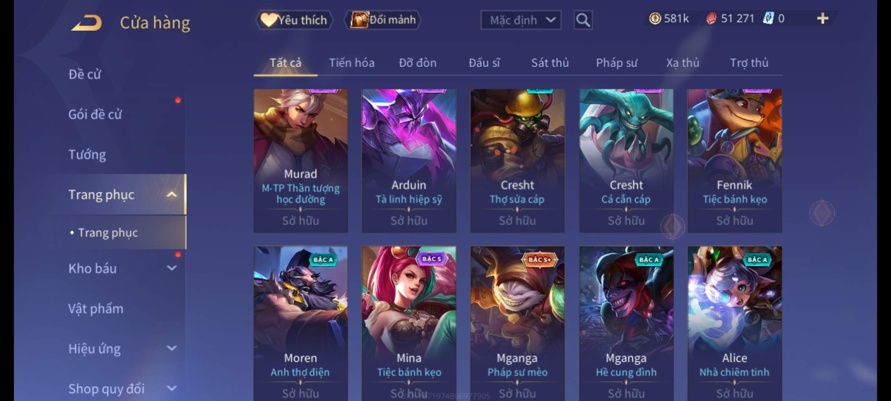This screenshot has width=891, height=401.
Task: Tap the red gem 51 271 icon
Action: [711, 19]
